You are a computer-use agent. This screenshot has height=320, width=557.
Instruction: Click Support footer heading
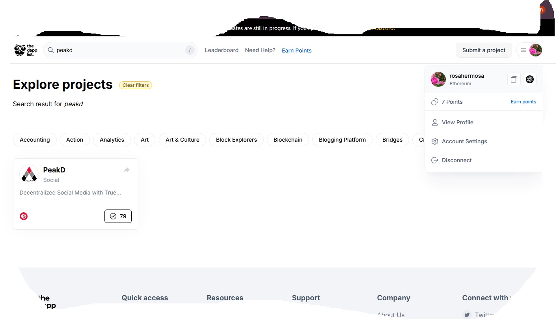click(306, 298)
